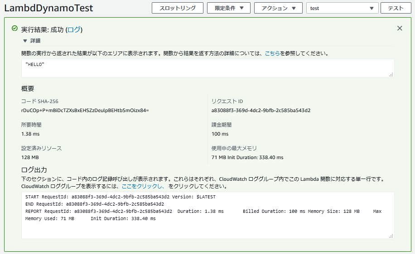Click the 課金期間 label
This screenshot has height=254, width=415.
[x=222, y=125]
